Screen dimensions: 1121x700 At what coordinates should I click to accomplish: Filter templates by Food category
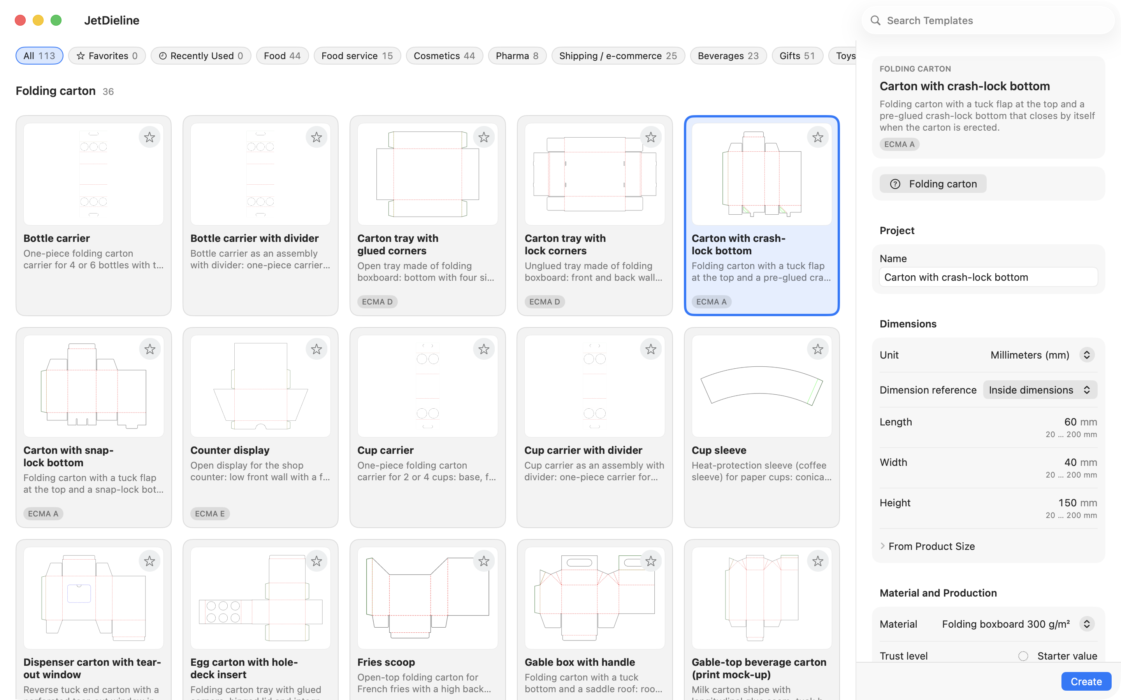282,56
